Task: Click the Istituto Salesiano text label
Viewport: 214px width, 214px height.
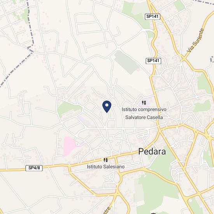Action: coord(106,167)
